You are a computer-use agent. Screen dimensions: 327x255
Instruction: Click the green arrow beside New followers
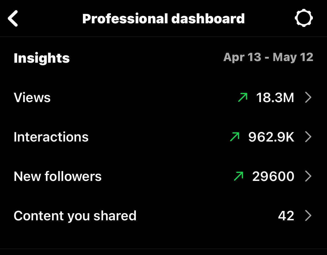tap(239, 176)
